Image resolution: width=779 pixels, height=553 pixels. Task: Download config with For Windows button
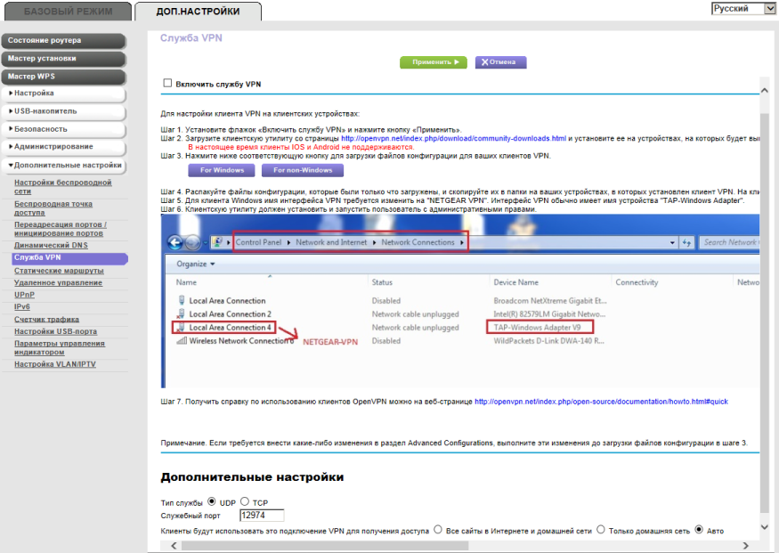(x=222, y=170)
